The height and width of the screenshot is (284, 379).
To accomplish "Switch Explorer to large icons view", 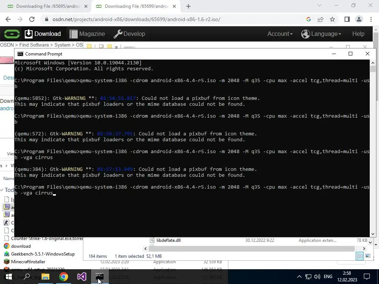I will 368,256.
